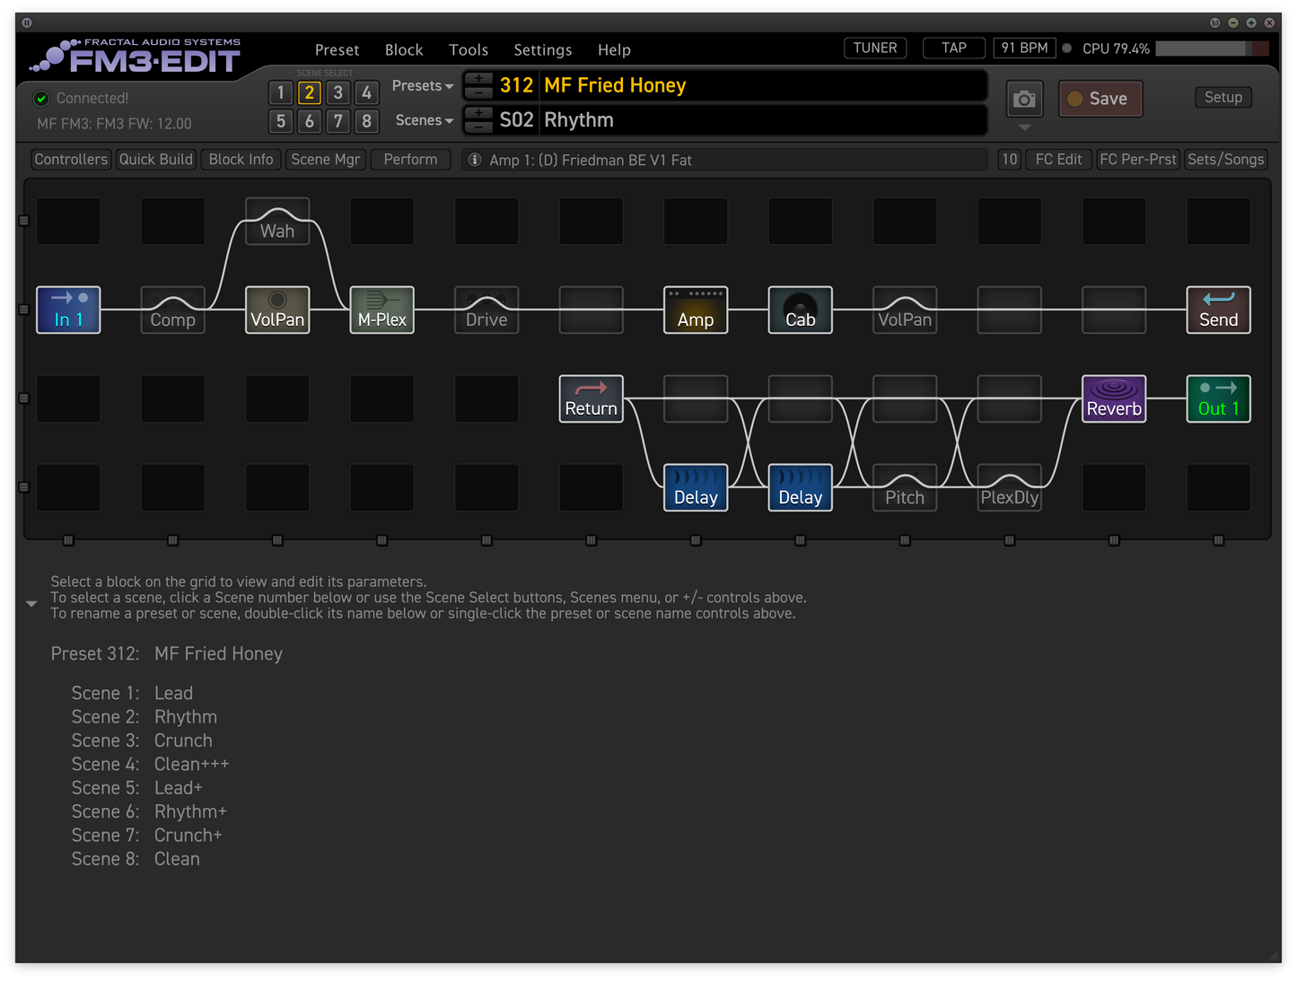Collapse the help text disclosure triangle
This screenshot has height=981, width=1297.
coord(31,604)
